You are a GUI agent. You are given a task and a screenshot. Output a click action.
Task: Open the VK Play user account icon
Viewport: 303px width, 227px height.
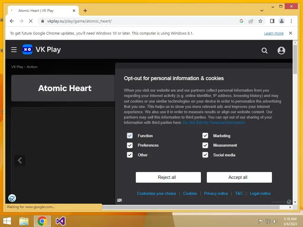pyautogui.click(x=281, y=51)
